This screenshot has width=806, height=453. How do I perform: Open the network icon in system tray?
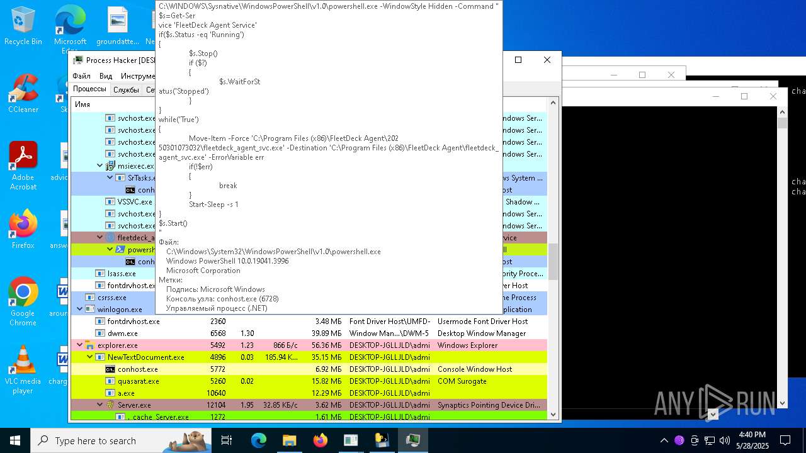tap(710, 440)
